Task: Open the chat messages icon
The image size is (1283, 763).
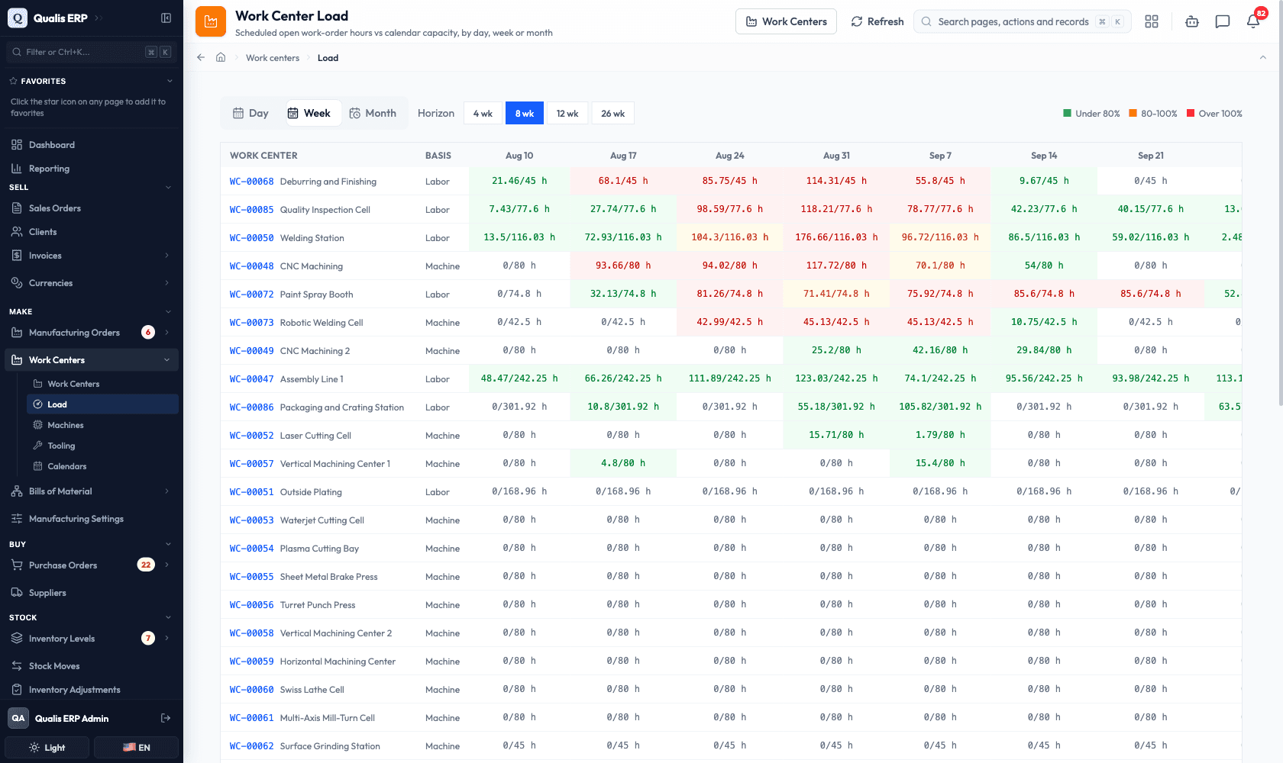Action: point(1223,21)
